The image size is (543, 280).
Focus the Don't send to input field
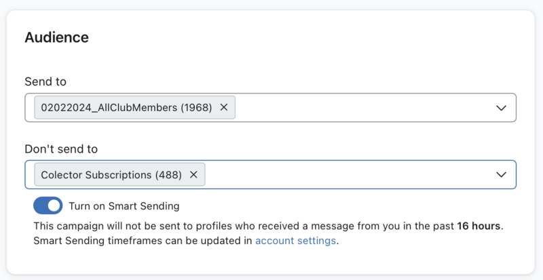346,175
